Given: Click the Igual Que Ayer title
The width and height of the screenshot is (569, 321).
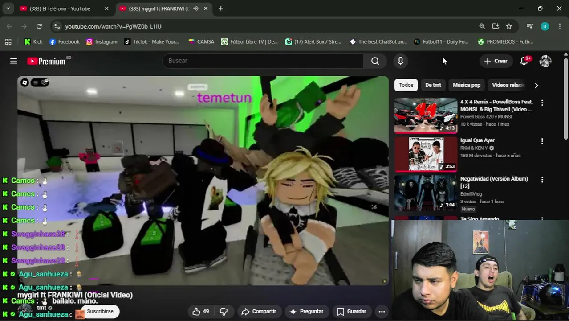Looking at the screenshot, I should 477,140.
